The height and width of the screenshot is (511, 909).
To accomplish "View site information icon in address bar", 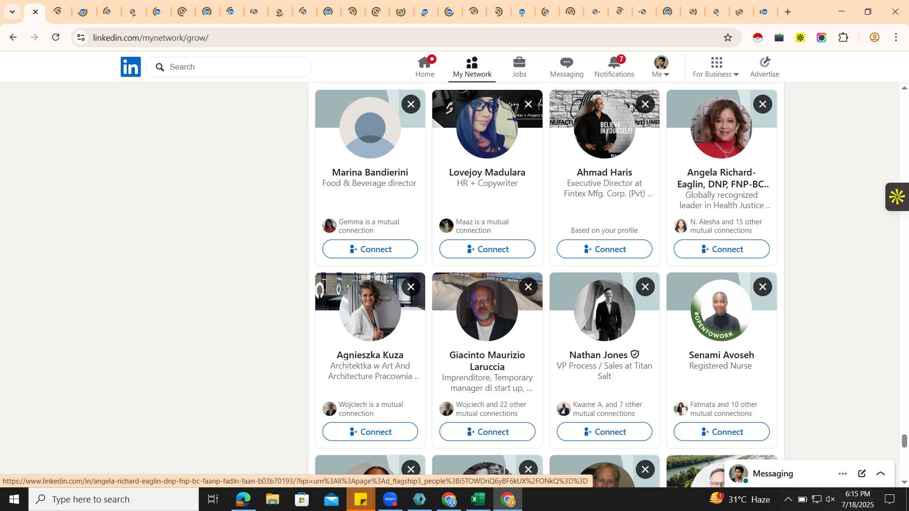I will [81, 37].
